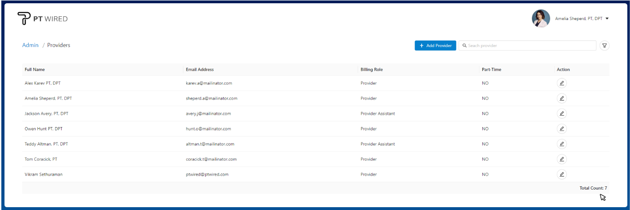Screen dimensions: 630x210
Task: Click the PT Wired logo
Action: tap(43, 19)
